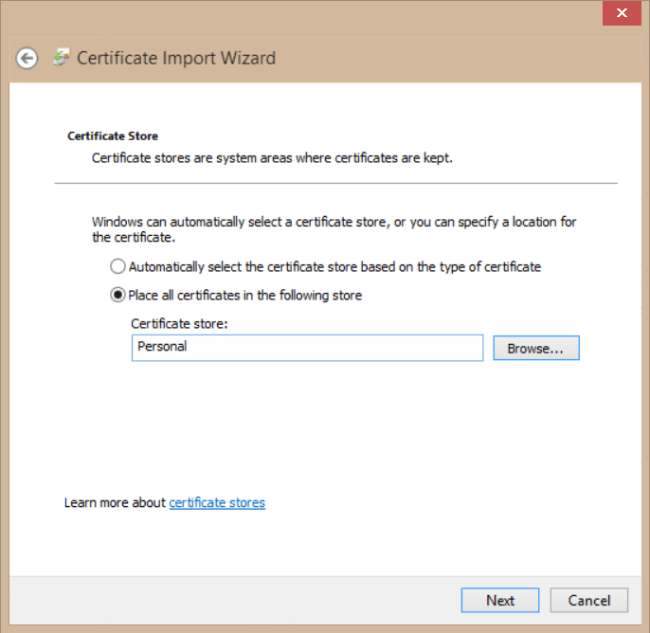Click the back arrow in the wizard header
The width and height of the screenshot is (650, 633).
(x=27, y=59)
